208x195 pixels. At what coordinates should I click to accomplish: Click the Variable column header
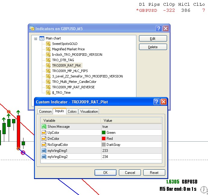(x=71, y=121)
